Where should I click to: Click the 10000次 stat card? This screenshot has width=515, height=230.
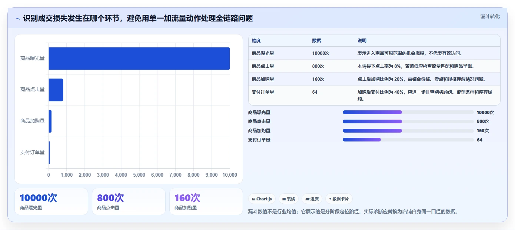click(x=51, y=201)
